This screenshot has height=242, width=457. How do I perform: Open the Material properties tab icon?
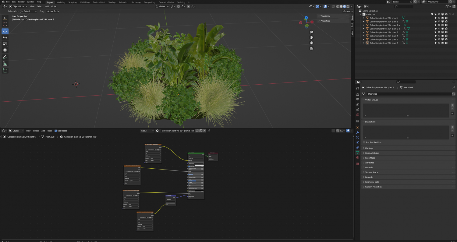click(358, 158)
